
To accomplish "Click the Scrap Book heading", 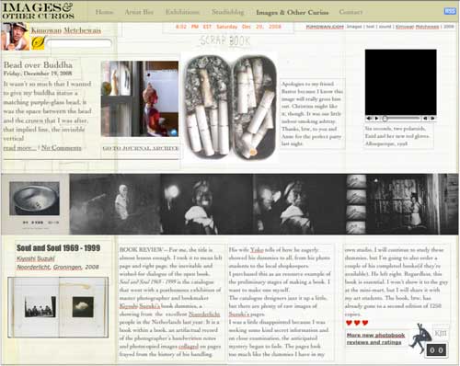I will [225, 40].
